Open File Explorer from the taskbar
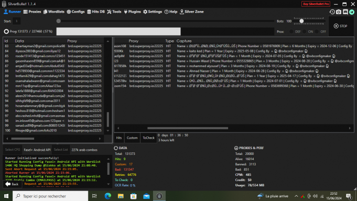The height and width of the screenshot is (201, 357). [x=121, y=196]
